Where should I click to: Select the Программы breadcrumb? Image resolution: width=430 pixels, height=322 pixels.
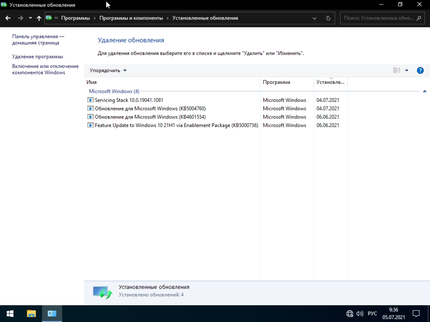76,18
